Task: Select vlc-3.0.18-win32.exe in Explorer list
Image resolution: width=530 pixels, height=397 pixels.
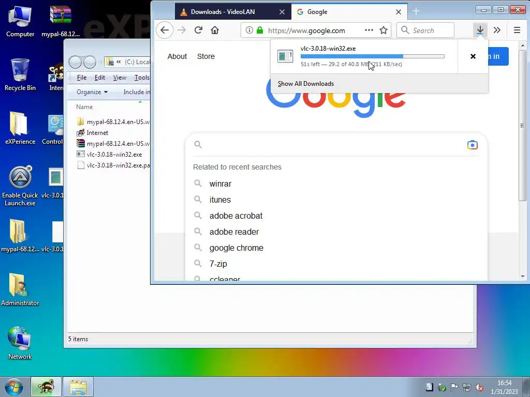Action: (x=109, y=154)
